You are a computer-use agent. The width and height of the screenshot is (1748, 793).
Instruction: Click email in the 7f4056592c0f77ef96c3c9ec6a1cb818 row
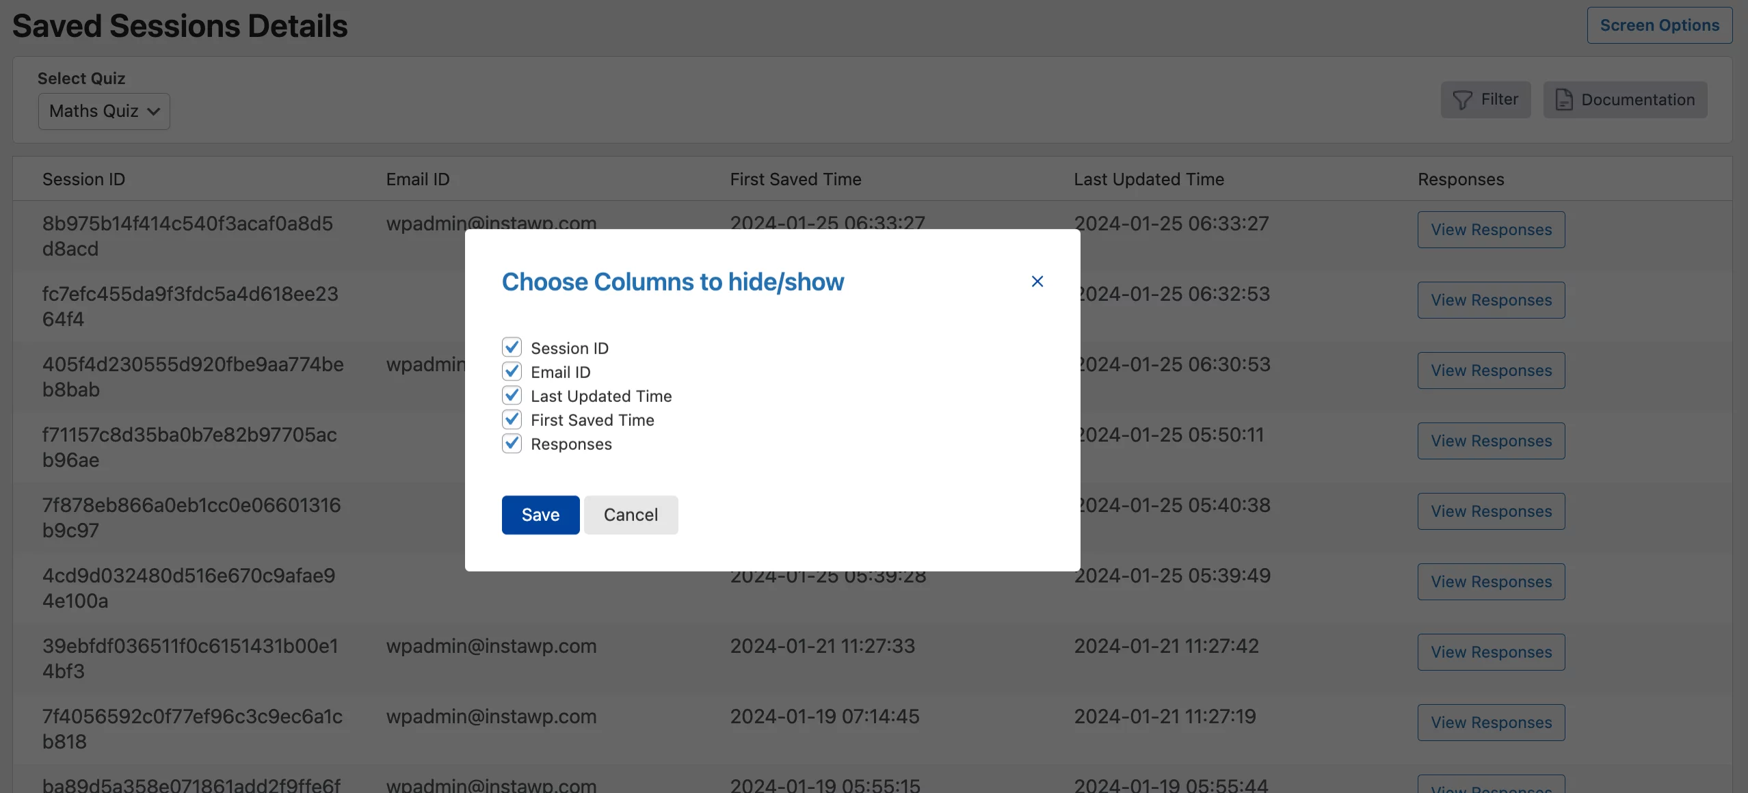pyautogui.click(x=491, y=716)
